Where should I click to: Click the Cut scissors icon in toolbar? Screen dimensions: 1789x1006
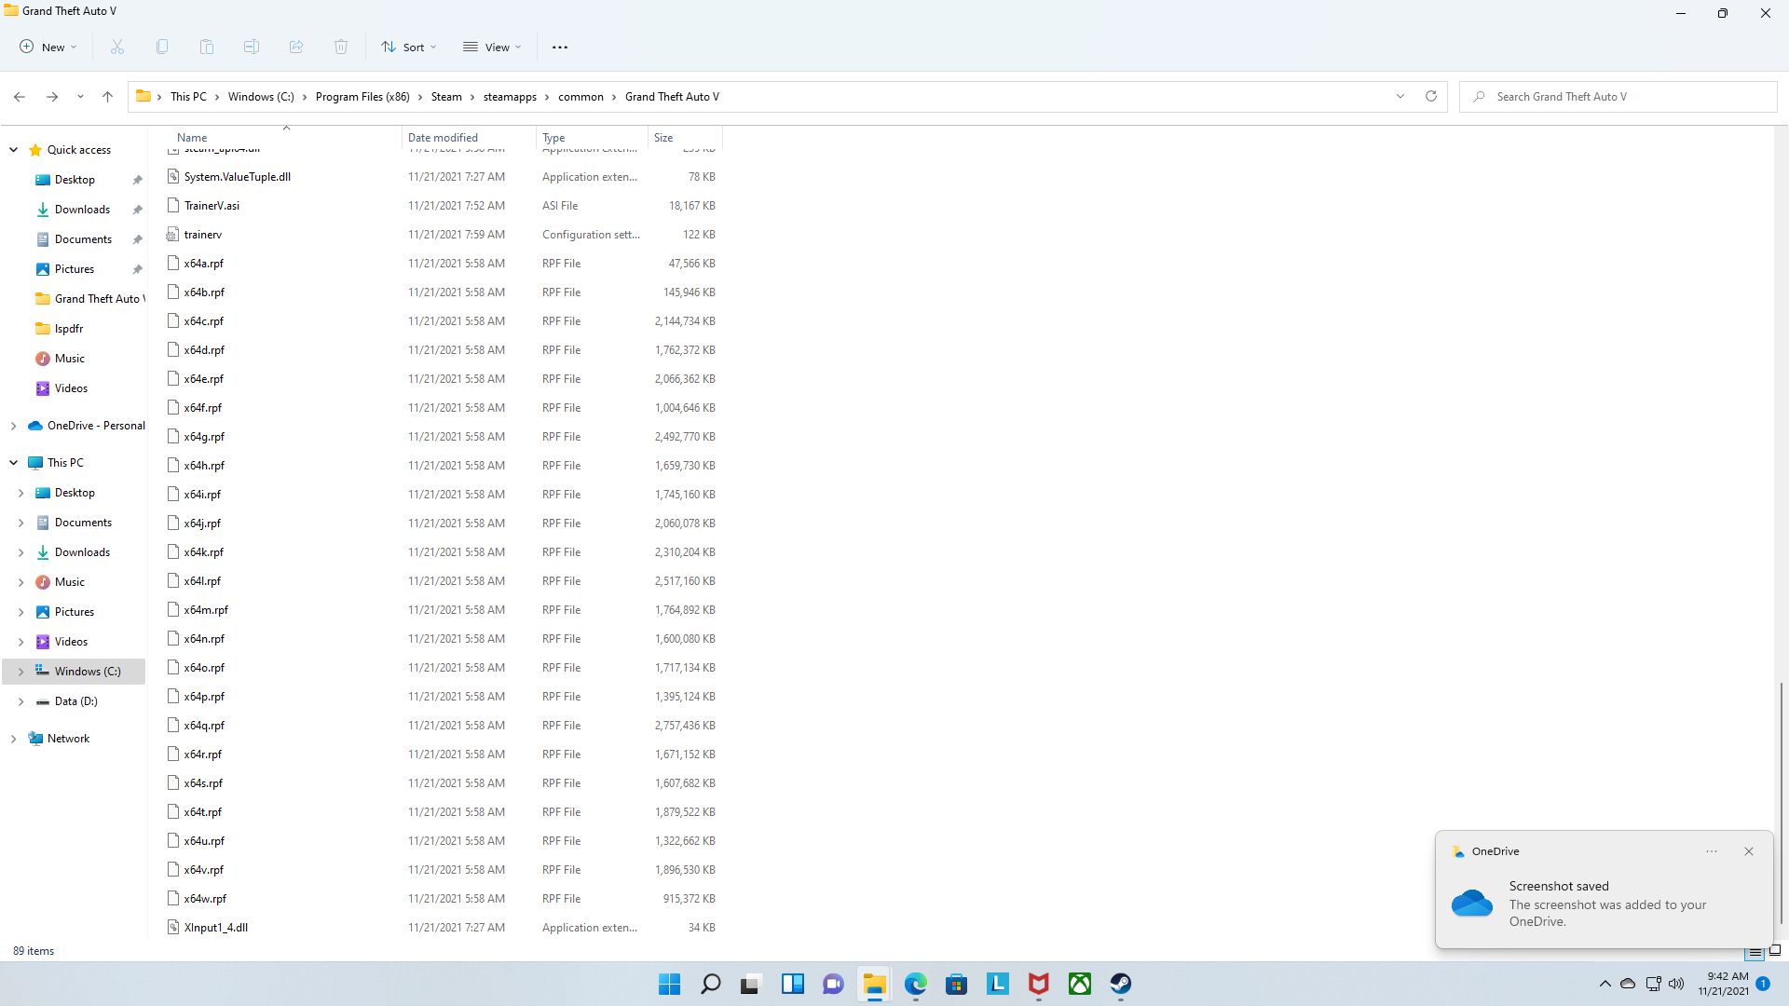117,47
